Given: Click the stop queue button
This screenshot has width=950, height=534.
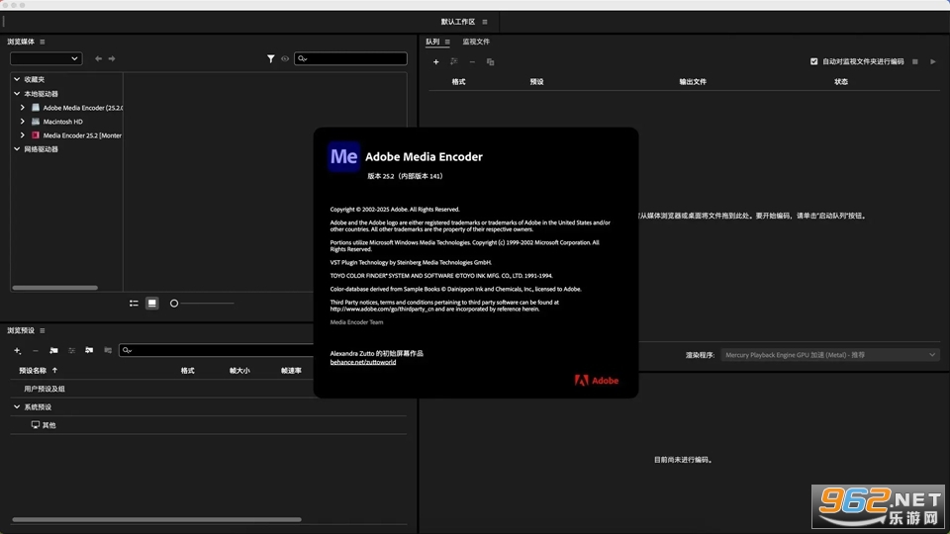Looking at the screenshot, I should [915, 61].
